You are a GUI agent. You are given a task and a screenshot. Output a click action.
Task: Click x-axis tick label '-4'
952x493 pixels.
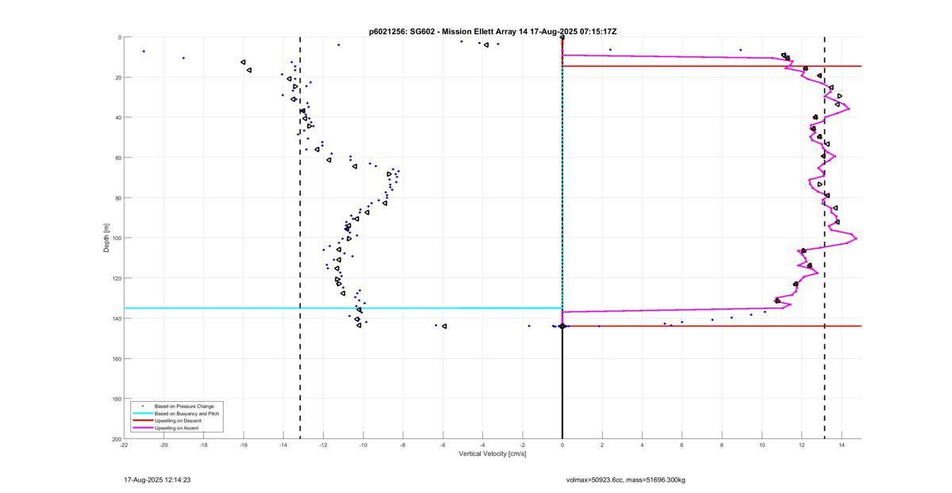[x=482, y=445]
